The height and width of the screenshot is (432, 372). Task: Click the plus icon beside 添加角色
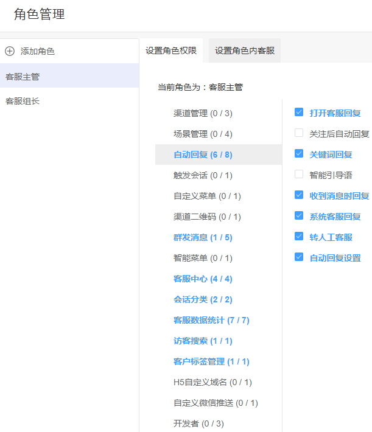tap(10, 51)
